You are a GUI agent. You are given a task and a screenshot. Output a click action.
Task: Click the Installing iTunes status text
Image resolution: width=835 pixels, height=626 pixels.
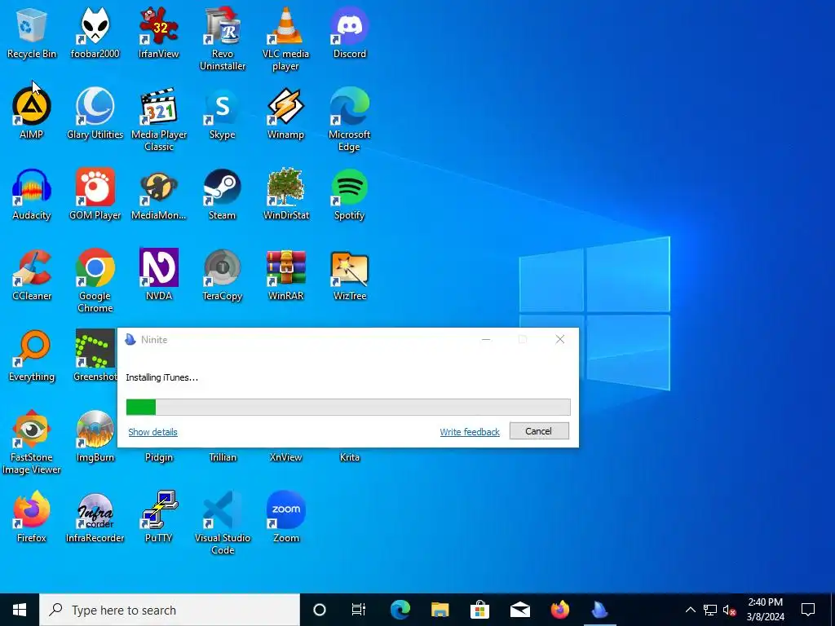tap(162, 377)
